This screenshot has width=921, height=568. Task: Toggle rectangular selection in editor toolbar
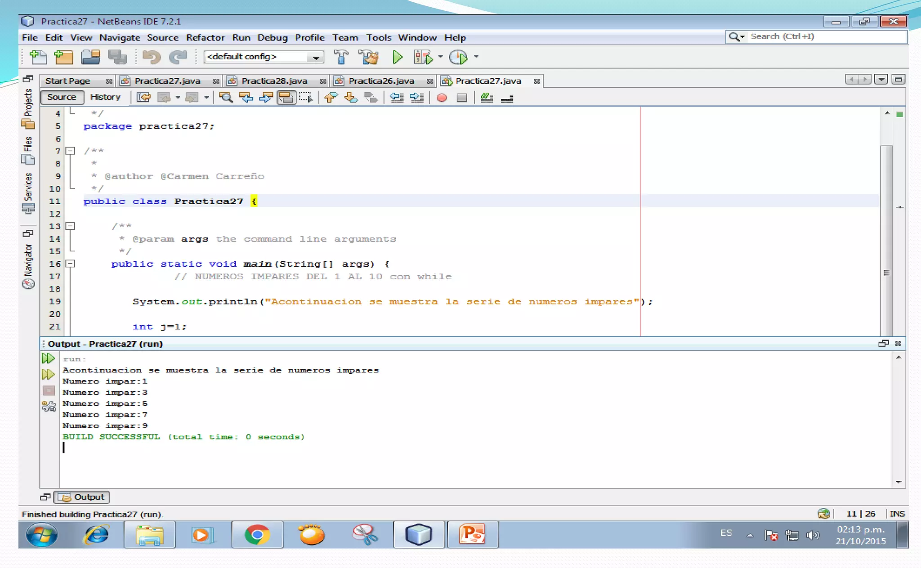pos(306,97)
